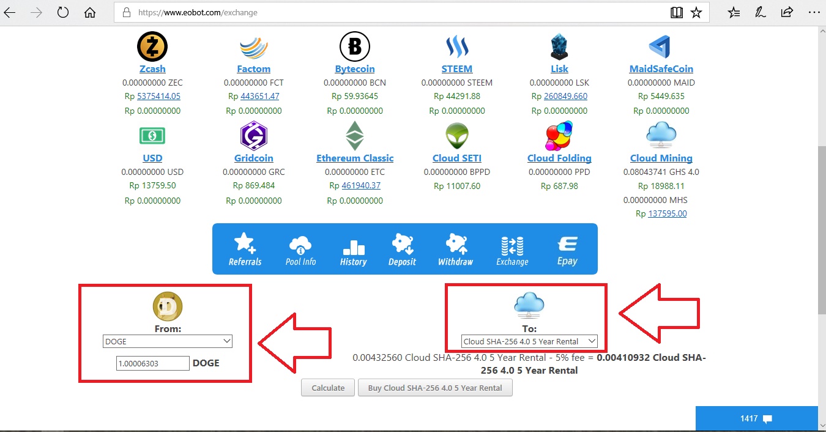
Task: Click the Gridcoin logo icon
Action: [254, 136]
